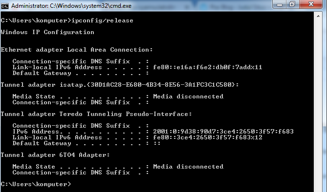Click the Tunnel adapter isatap heading
The height and width of the screenshot is (192, 327).
pyautogui.click(x=120, y=85)
